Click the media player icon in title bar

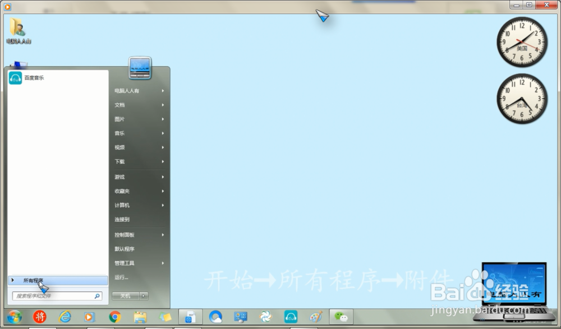click(7, 6)
